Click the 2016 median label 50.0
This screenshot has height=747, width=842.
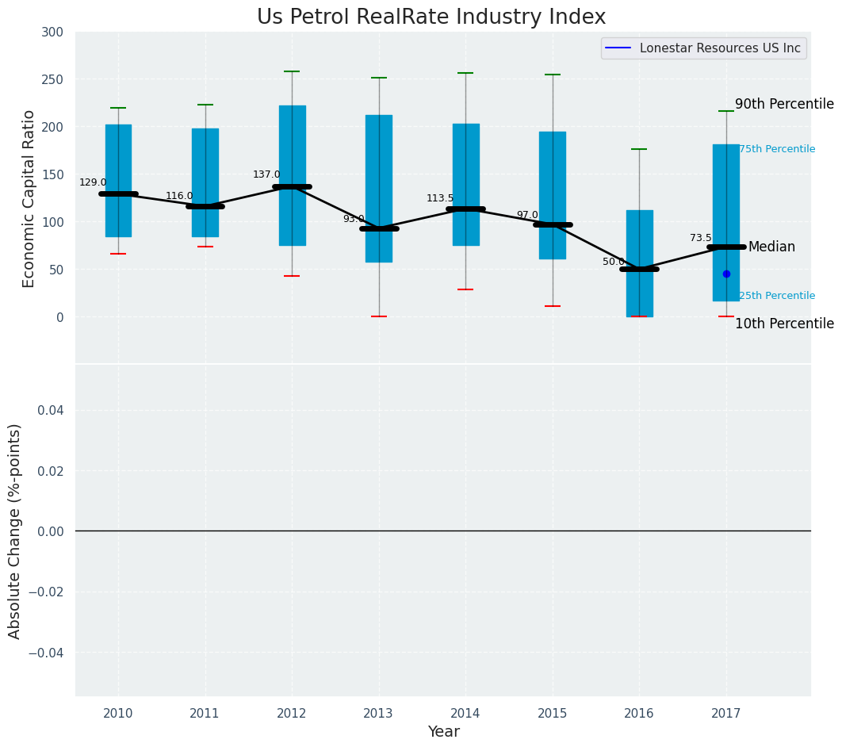(614, 262)
